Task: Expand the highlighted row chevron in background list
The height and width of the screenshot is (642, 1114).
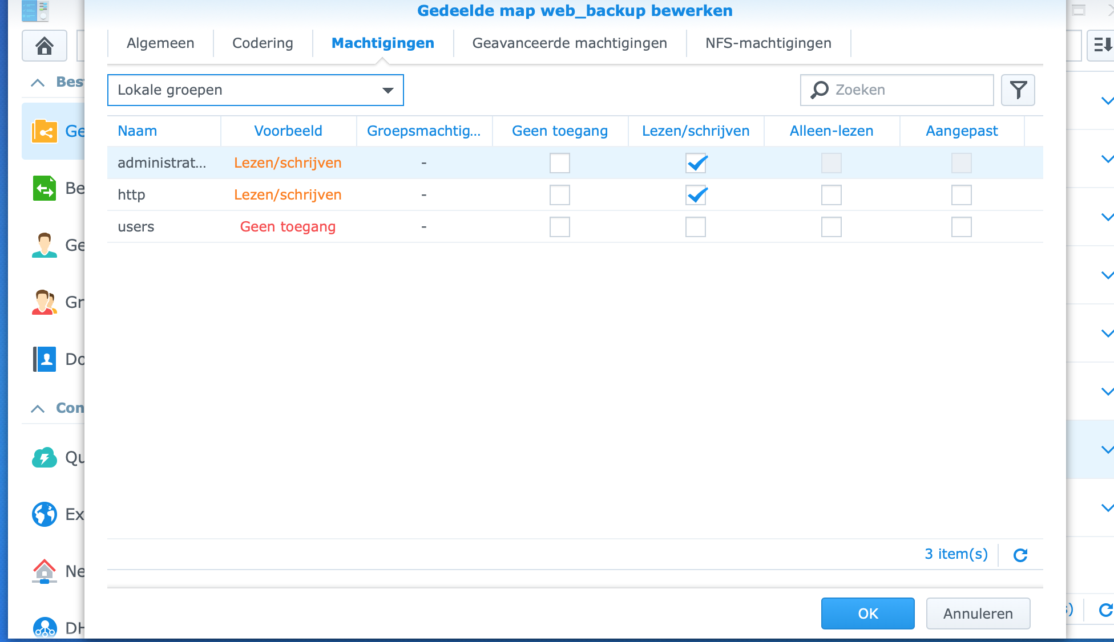Action: [x=1107, y=450]
